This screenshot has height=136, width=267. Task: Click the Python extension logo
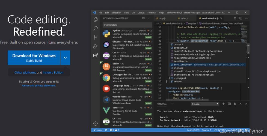coord(106,34)
